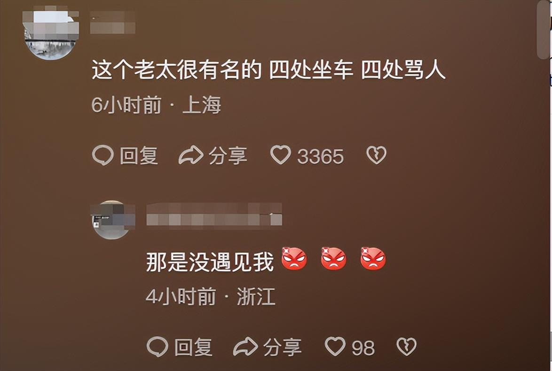Click the reply bubble icon under the Zhejiang comment

158,347
